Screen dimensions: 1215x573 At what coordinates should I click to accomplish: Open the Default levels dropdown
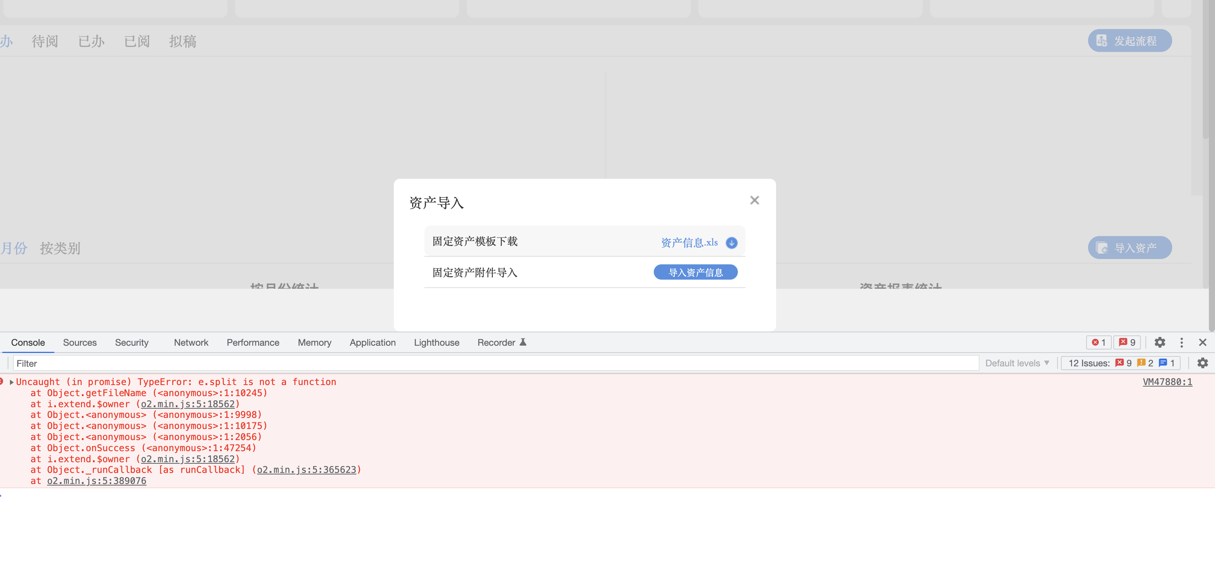tap(1017, 363)
